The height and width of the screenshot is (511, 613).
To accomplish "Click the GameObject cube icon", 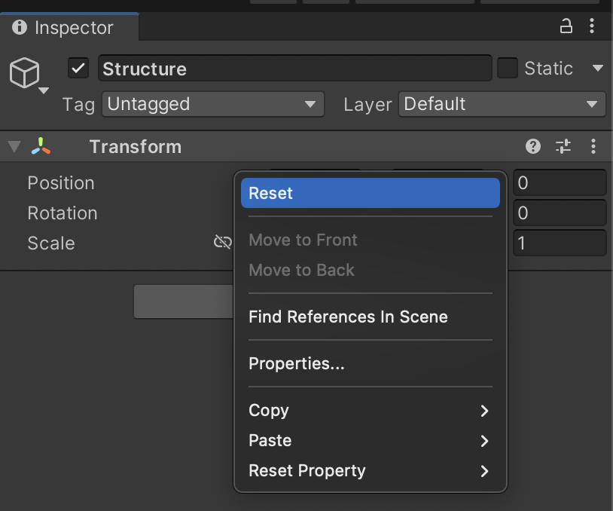I will pyautogui.click(x=24, y=73).
